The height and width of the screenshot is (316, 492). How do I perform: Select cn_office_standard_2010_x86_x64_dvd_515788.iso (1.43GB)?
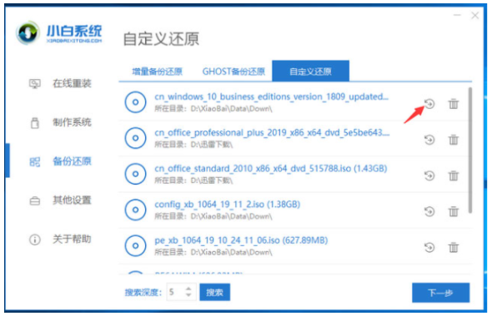[270, 169]
